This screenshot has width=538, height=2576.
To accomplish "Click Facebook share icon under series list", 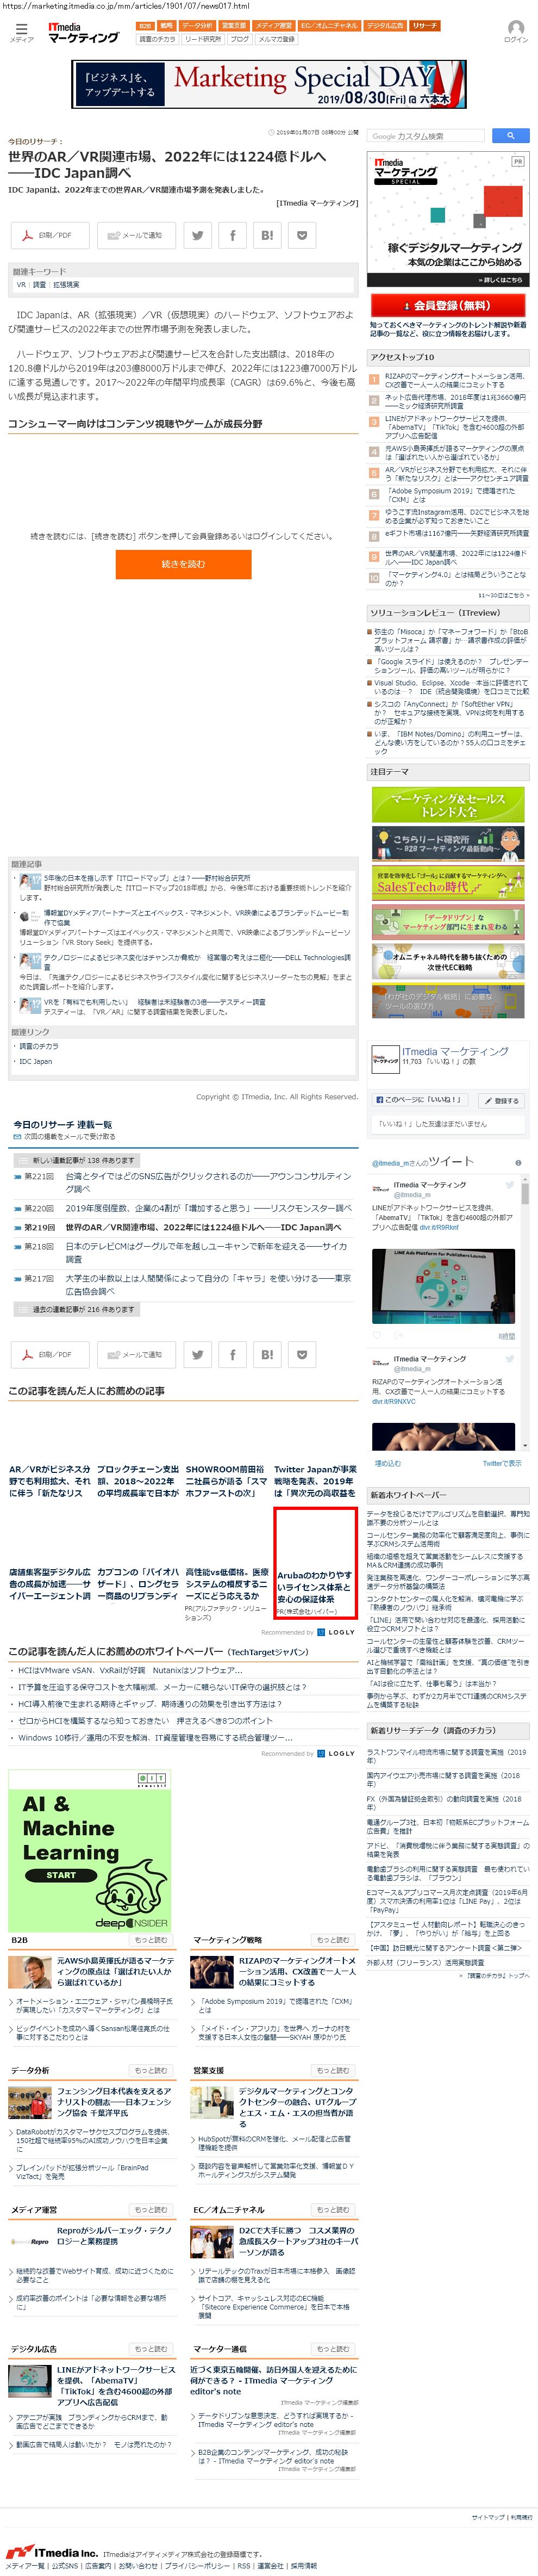I will [232, 1354].
